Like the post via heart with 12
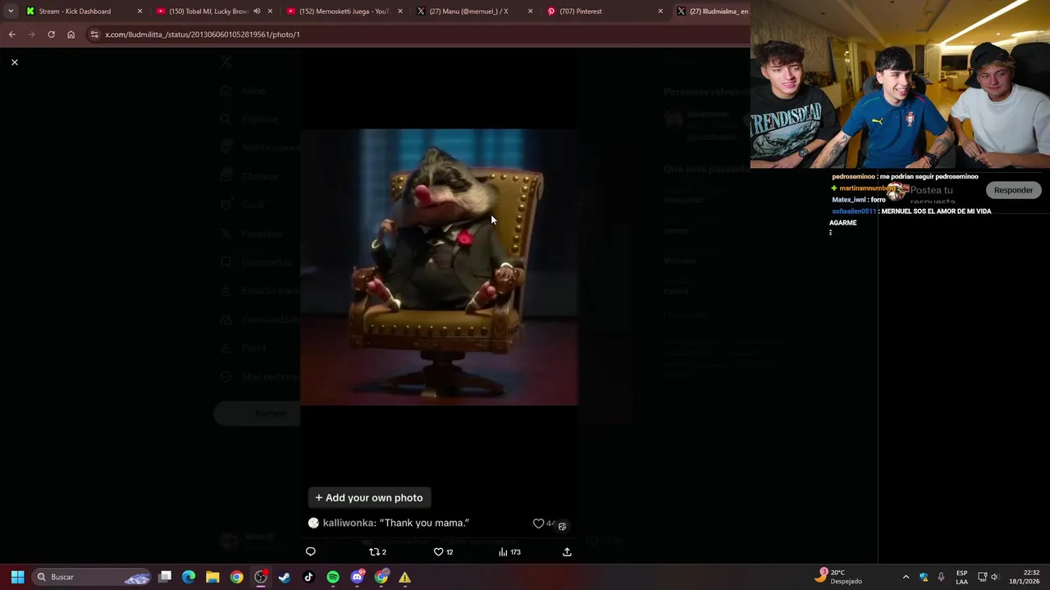The height and width of the screenshot is (590, 1050). coord(443,551)
